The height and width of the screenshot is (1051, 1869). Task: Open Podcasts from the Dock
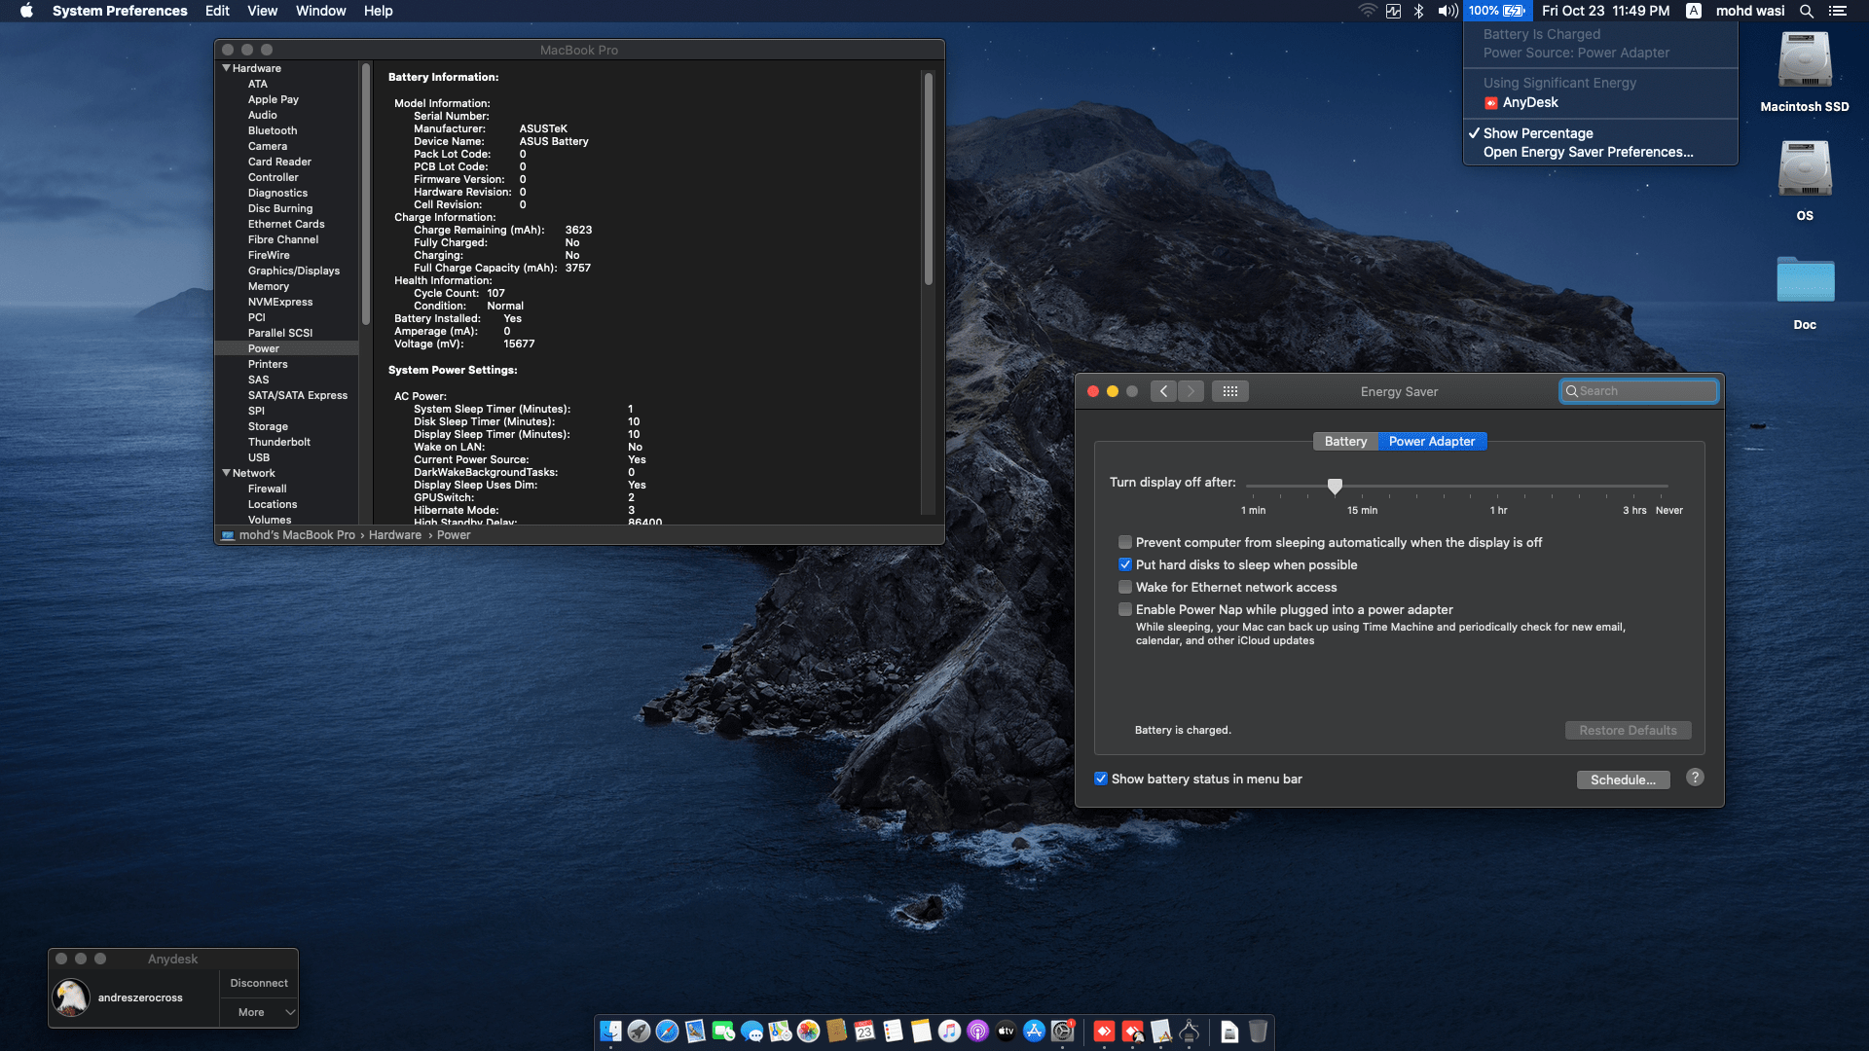click(x=977, y=1032)
